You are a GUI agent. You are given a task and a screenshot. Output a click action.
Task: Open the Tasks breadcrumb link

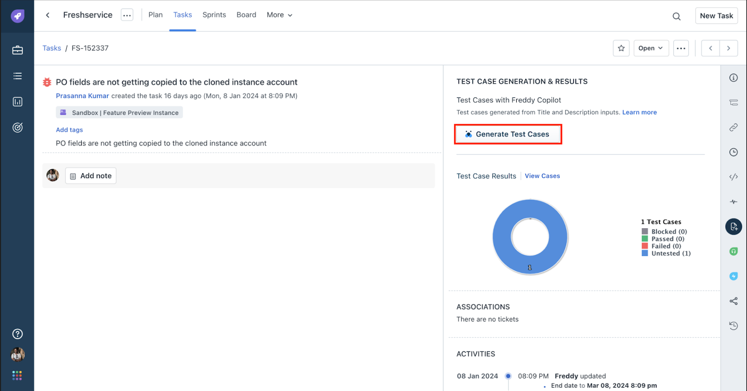click(x=52, y=48)
